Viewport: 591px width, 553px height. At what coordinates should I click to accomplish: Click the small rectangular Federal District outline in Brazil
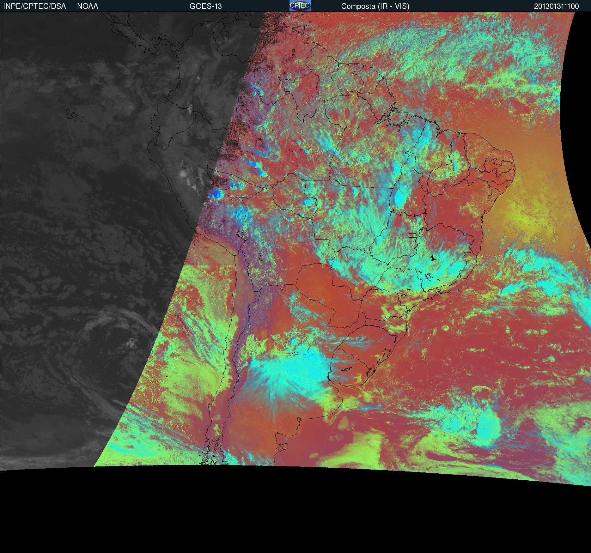tap(412, 235)
